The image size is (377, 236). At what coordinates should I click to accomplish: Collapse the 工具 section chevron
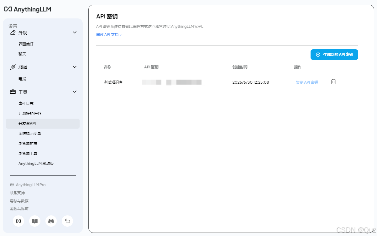coord(75,91)
